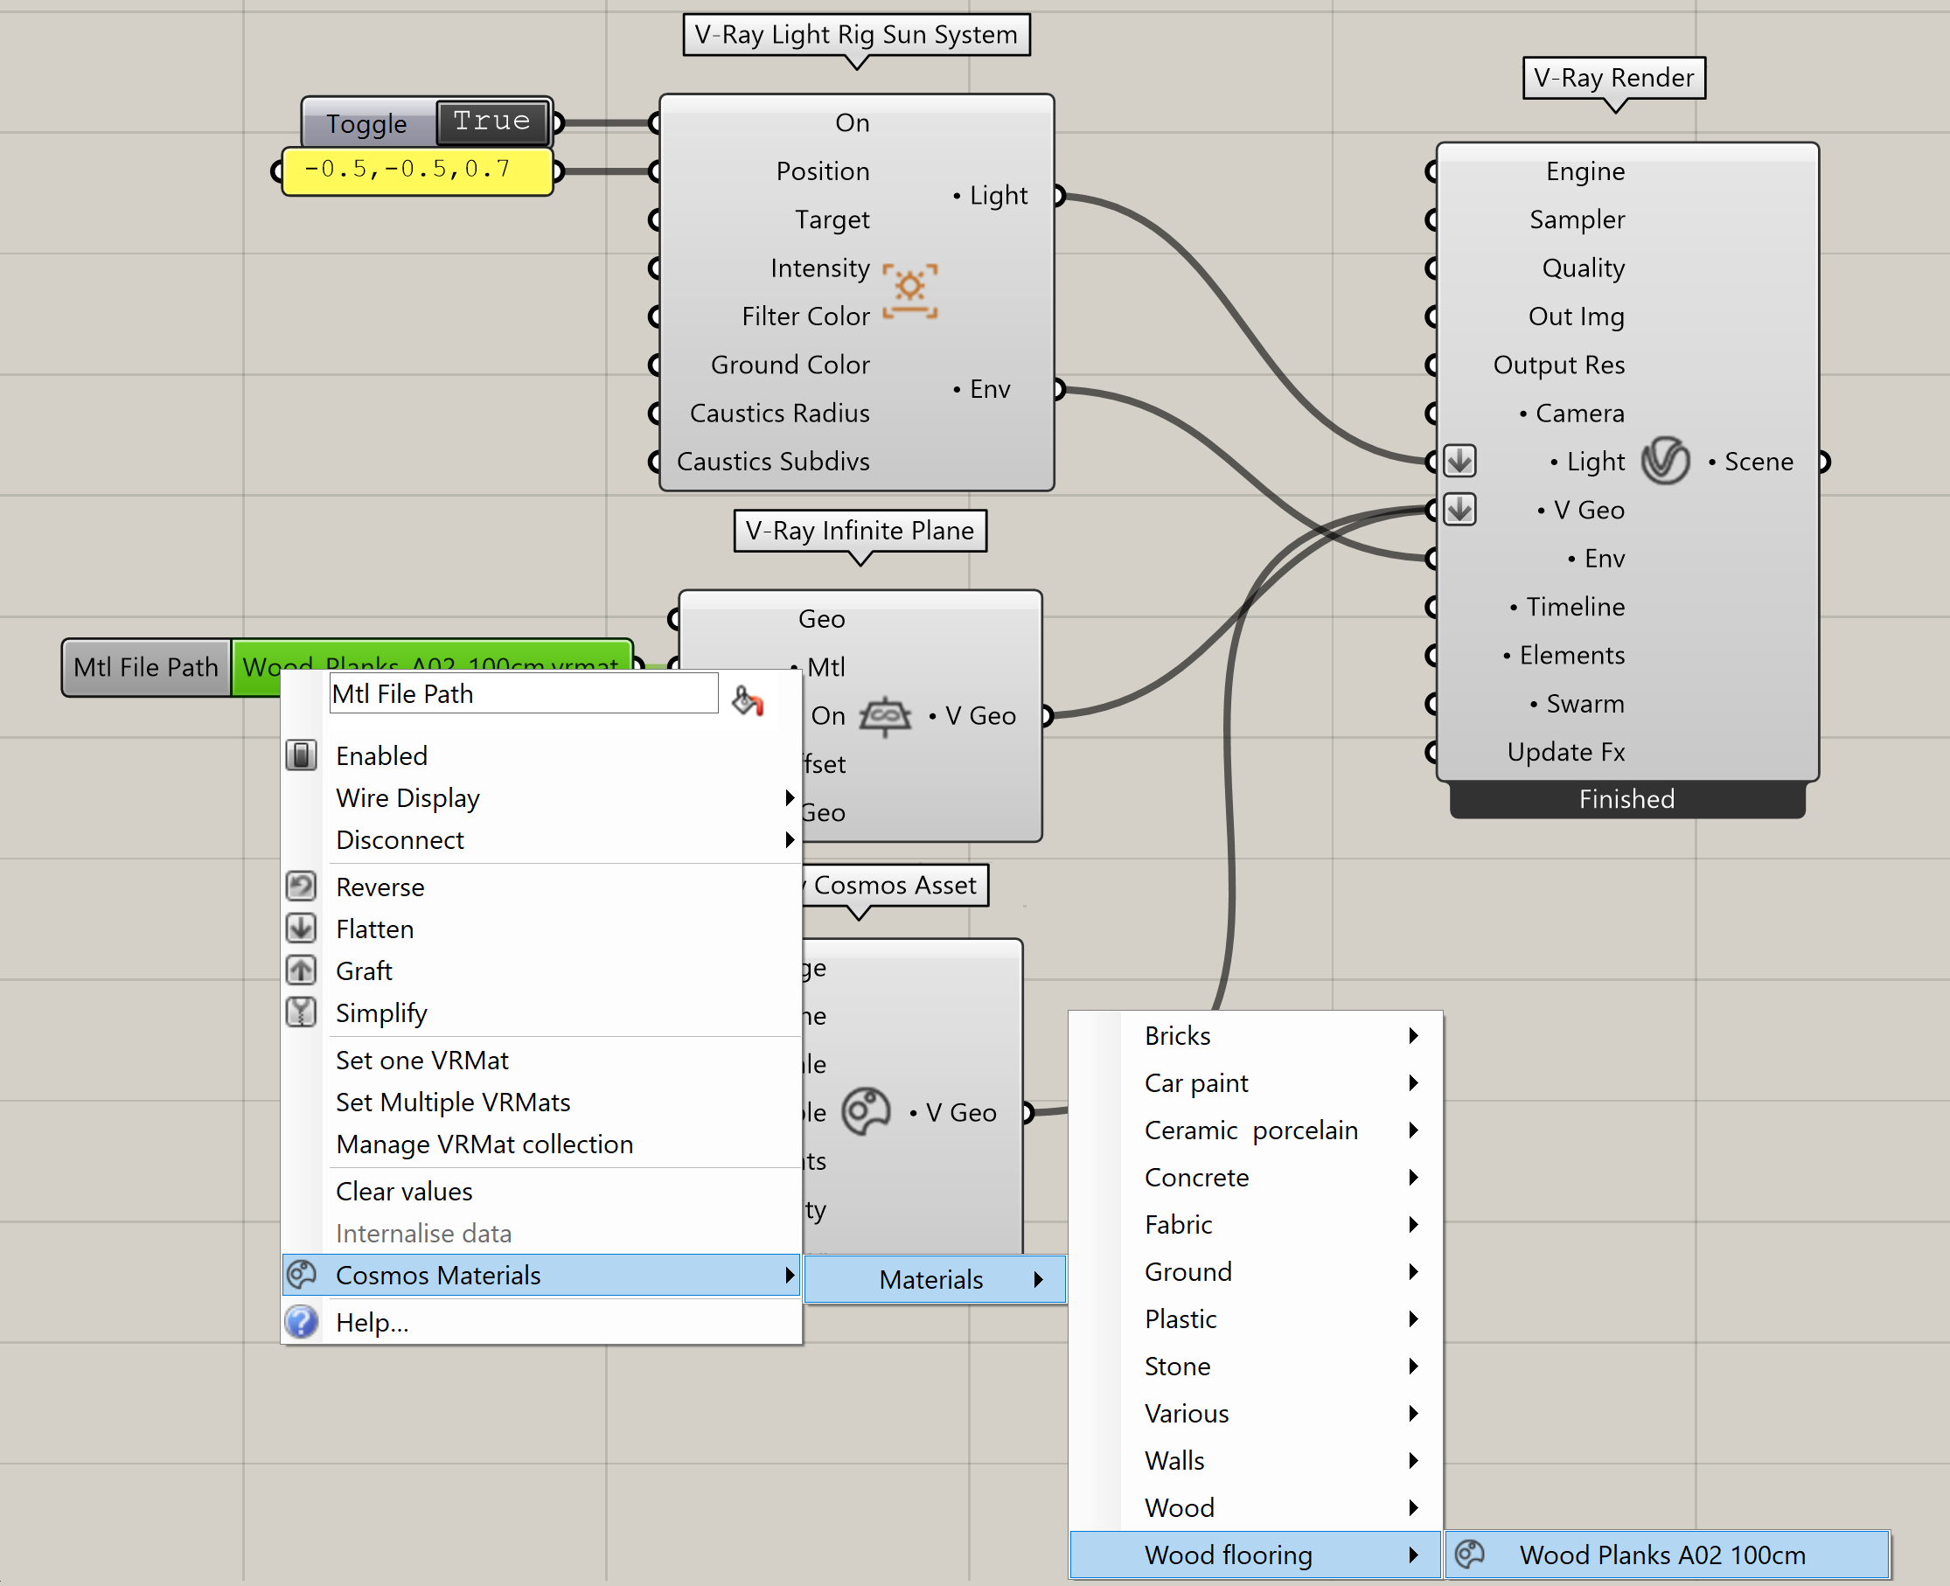Choose Simplify in context menu
The image size is (1950, 1586).
tap(541, 1012)
